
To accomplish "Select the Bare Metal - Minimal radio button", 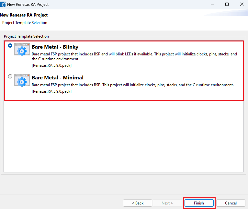I will coord(10,76).
